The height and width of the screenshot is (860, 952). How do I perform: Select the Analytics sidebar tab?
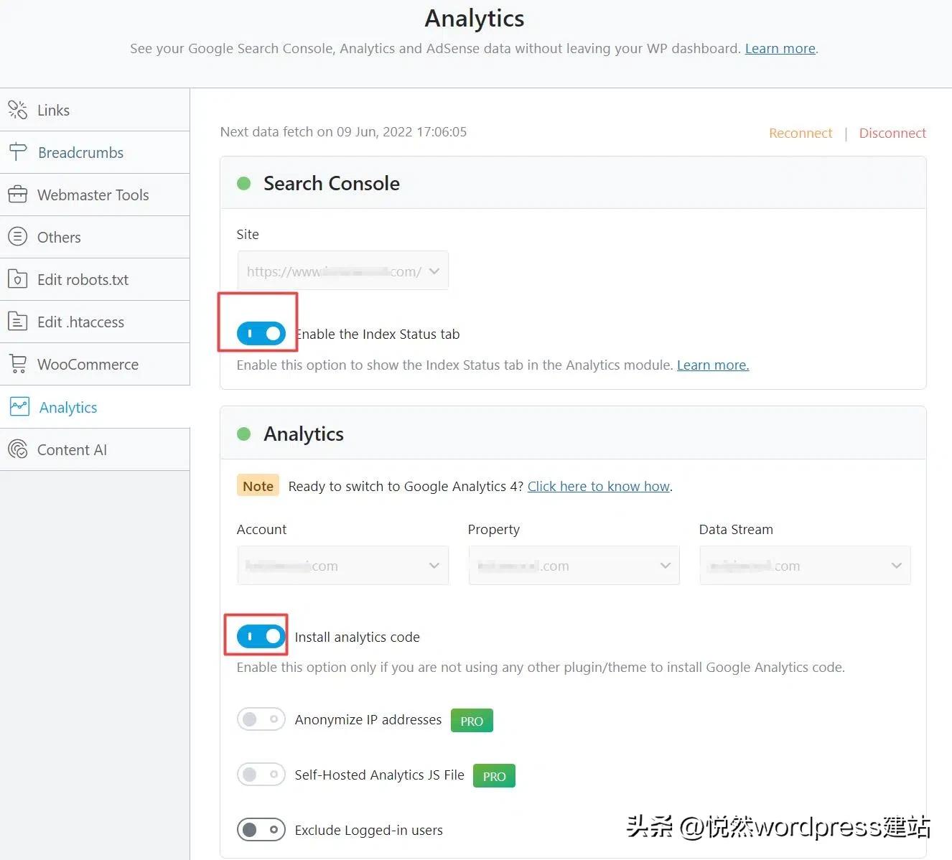click(95, 407)
